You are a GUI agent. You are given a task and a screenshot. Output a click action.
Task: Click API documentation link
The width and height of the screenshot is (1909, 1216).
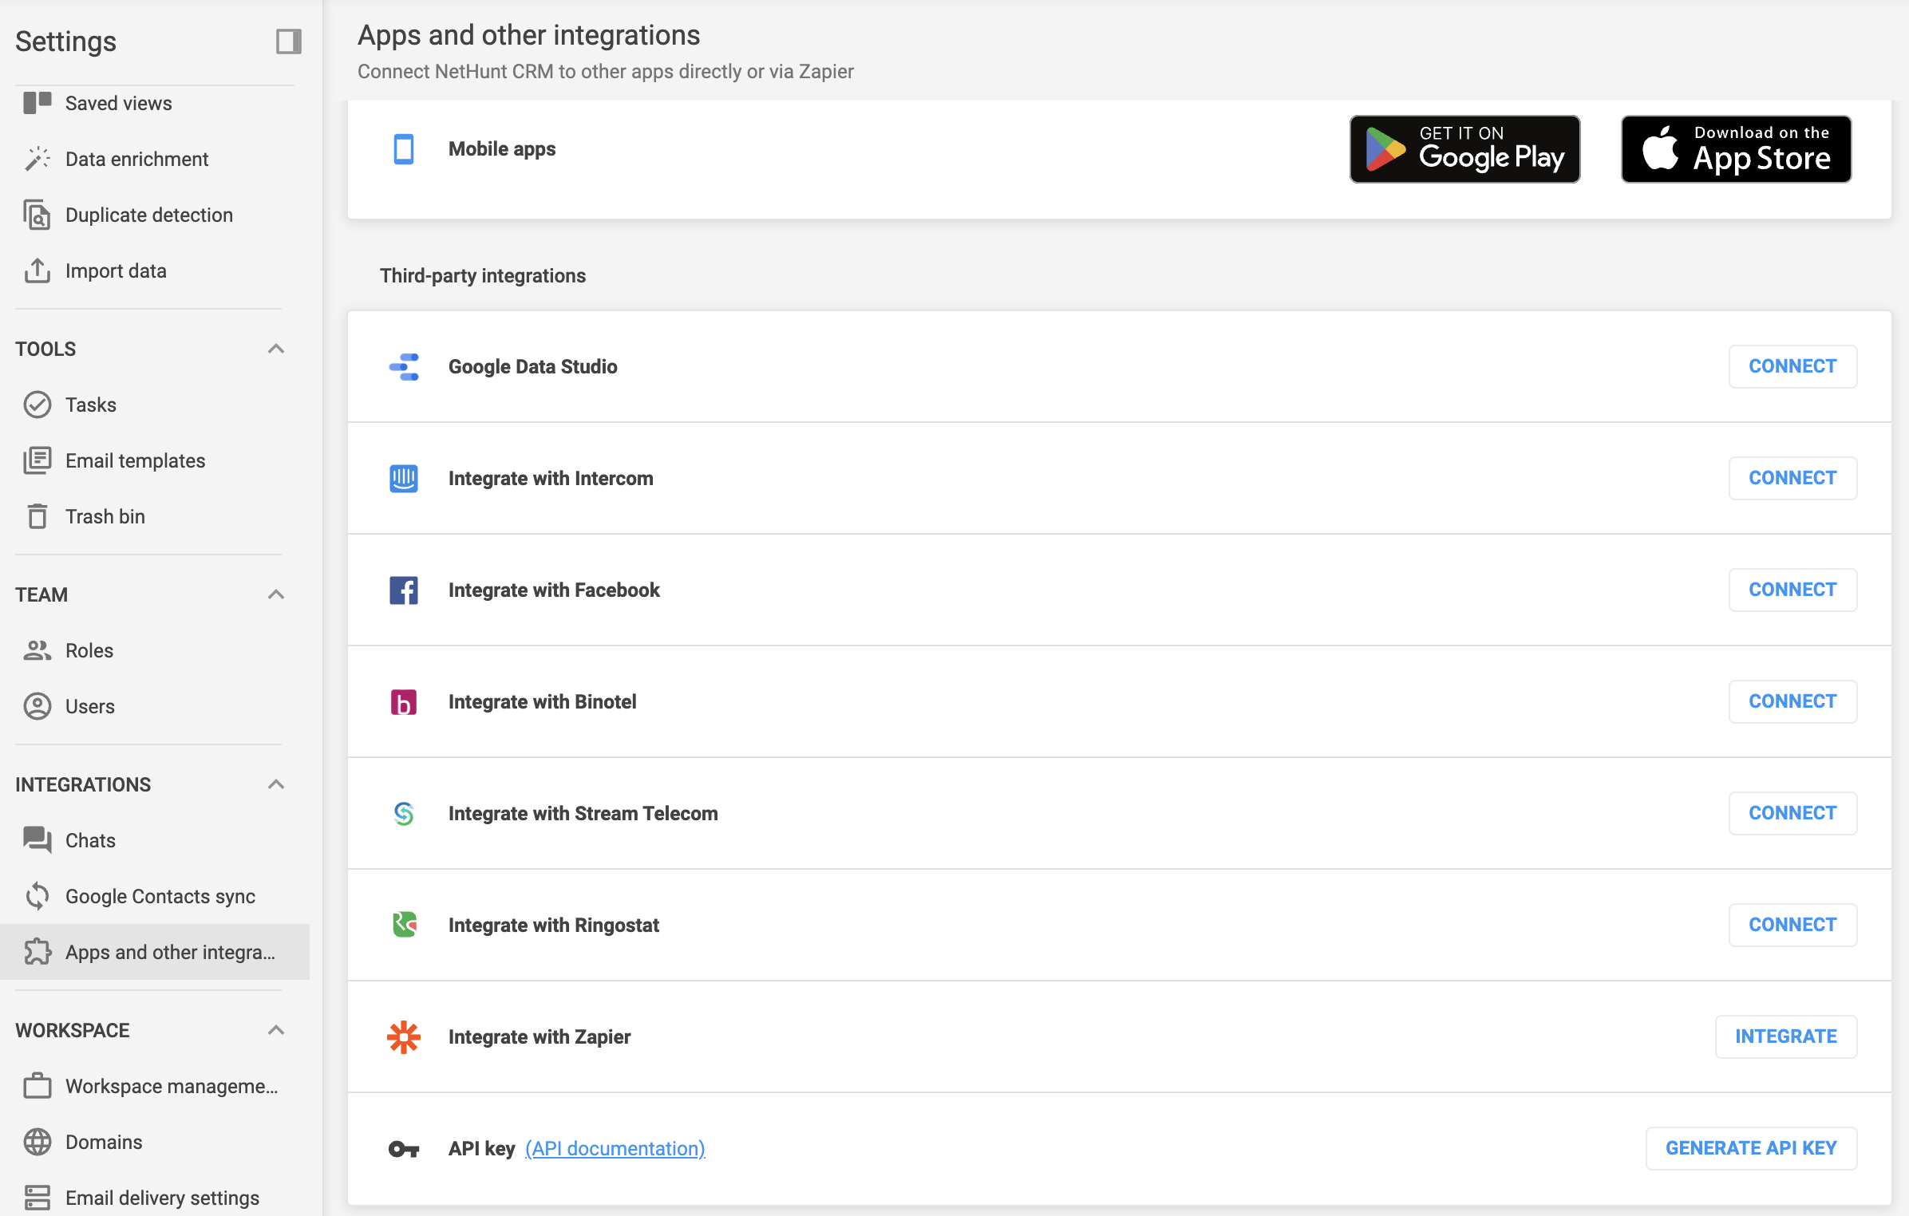615,1149
